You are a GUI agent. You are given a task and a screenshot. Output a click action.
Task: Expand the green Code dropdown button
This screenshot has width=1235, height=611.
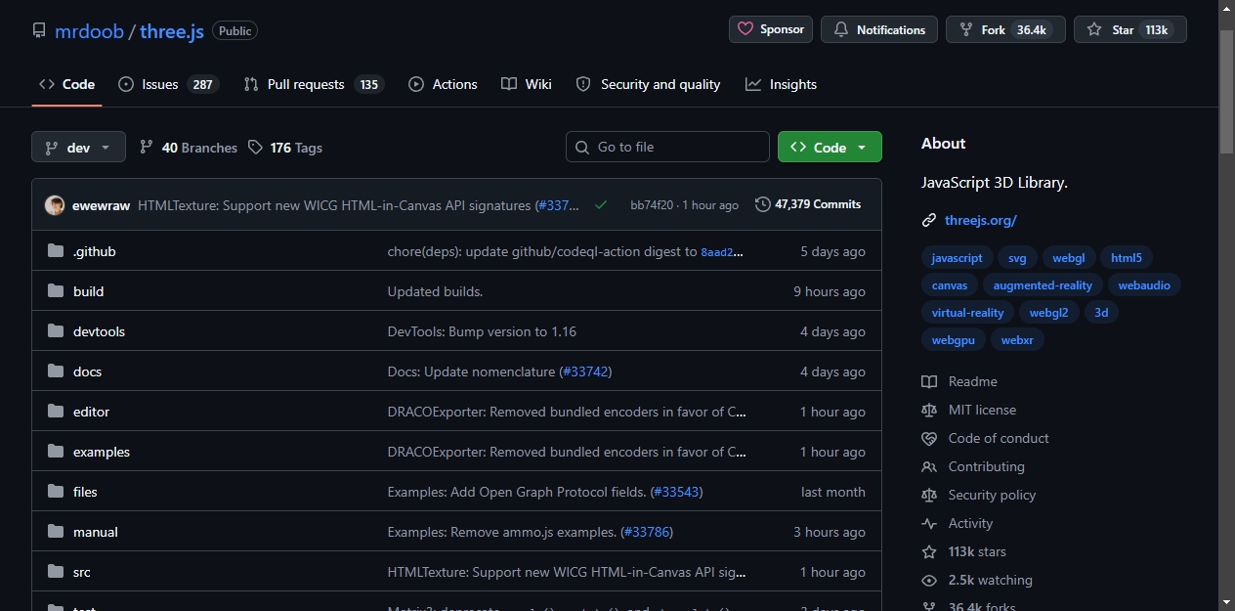click(830, 147)
